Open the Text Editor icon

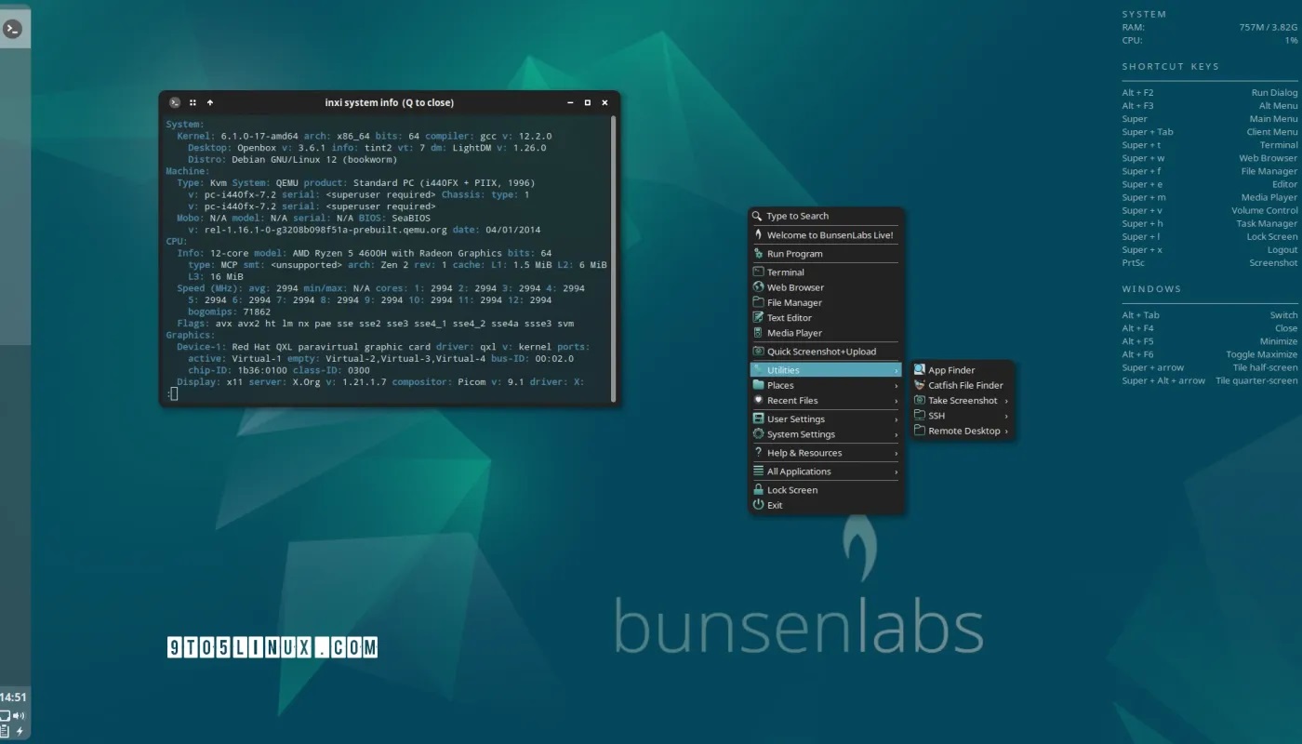point(757,318)
